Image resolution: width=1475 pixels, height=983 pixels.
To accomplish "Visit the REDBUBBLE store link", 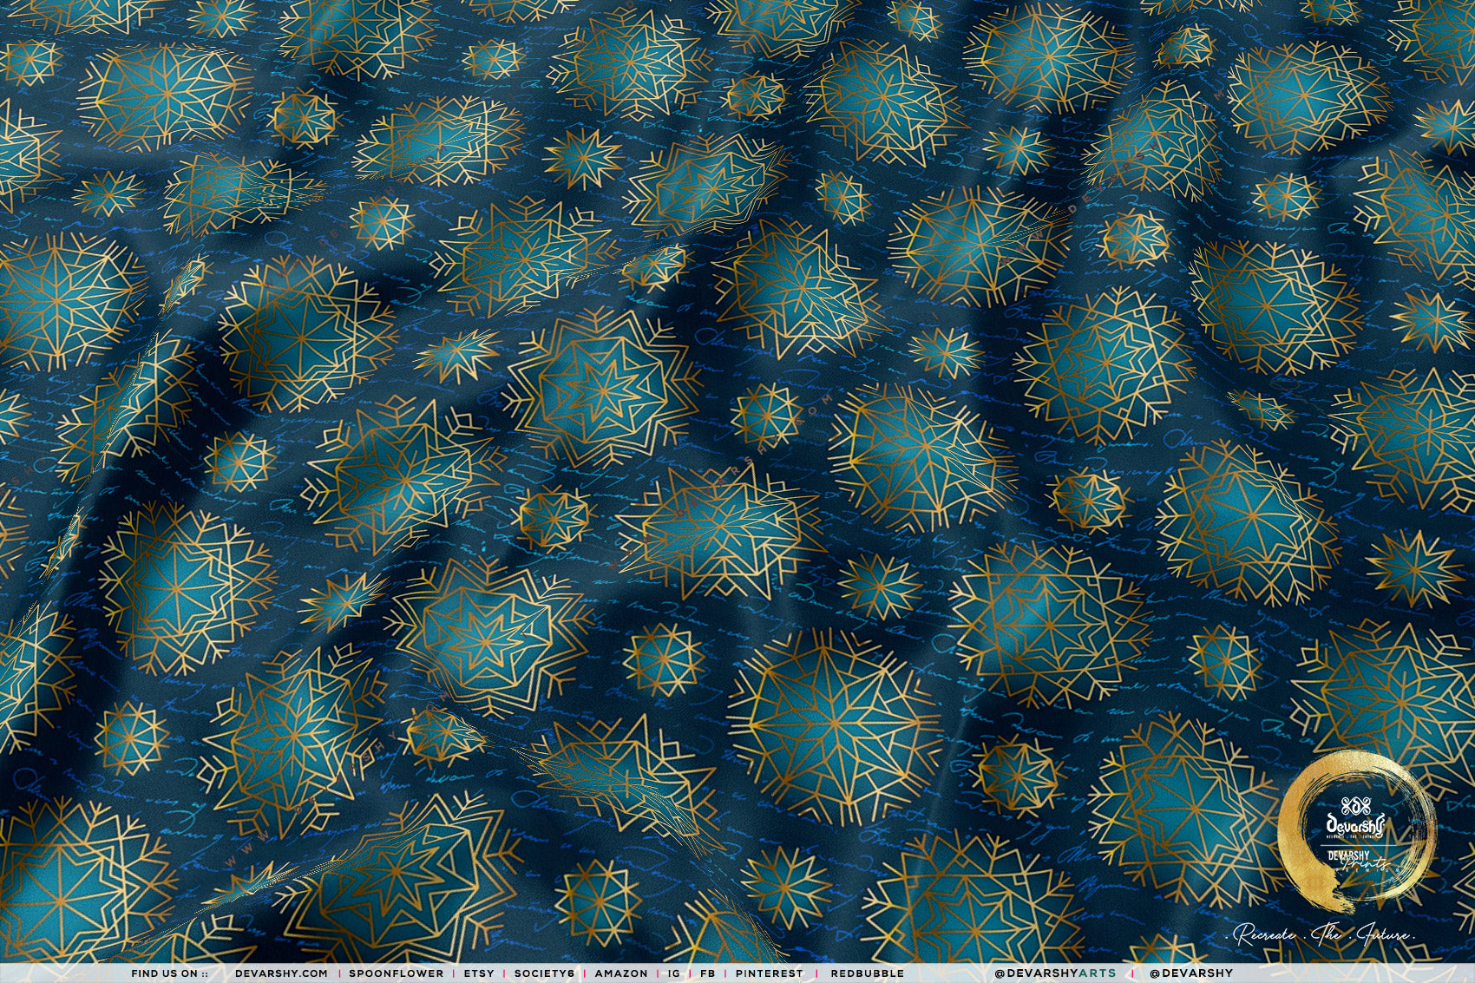I will [x=867, y=973].
